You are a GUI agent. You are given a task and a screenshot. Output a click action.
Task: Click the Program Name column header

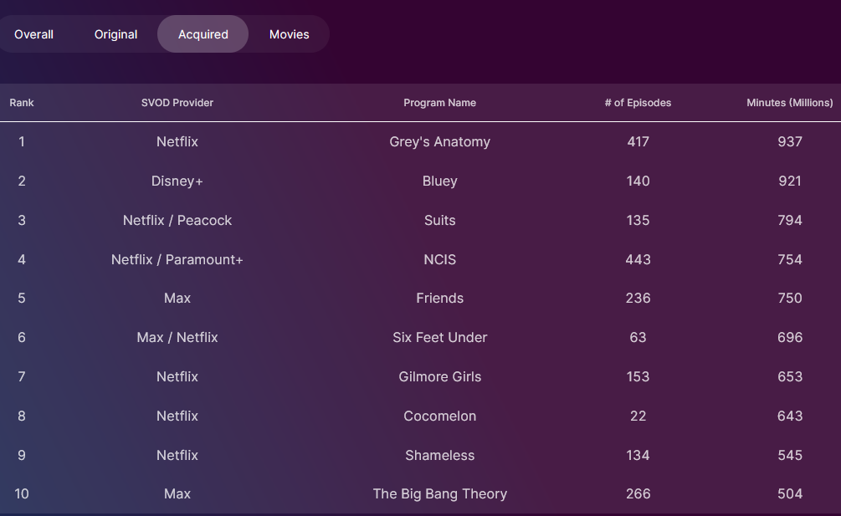(x=439, y=103)
